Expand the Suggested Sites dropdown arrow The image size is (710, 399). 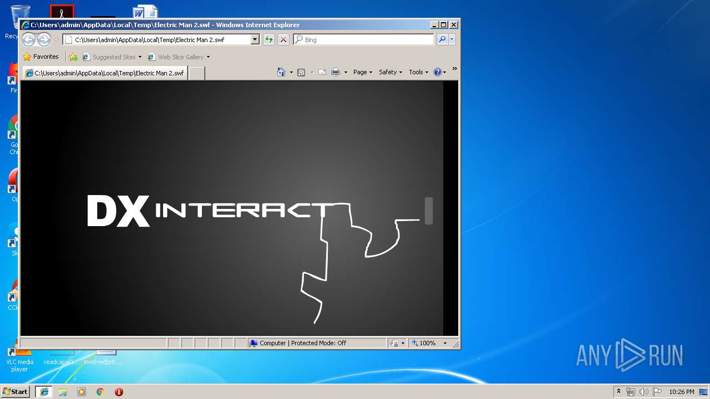pyautogui.click(x=140, y=57)
